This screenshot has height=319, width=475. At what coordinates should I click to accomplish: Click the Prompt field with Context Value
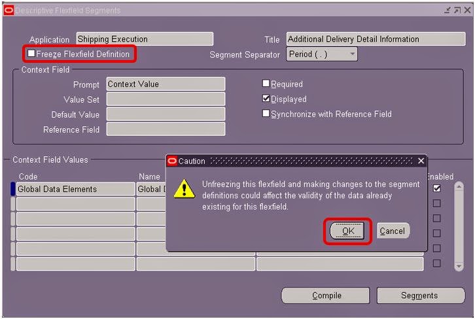tap(166, 84)
